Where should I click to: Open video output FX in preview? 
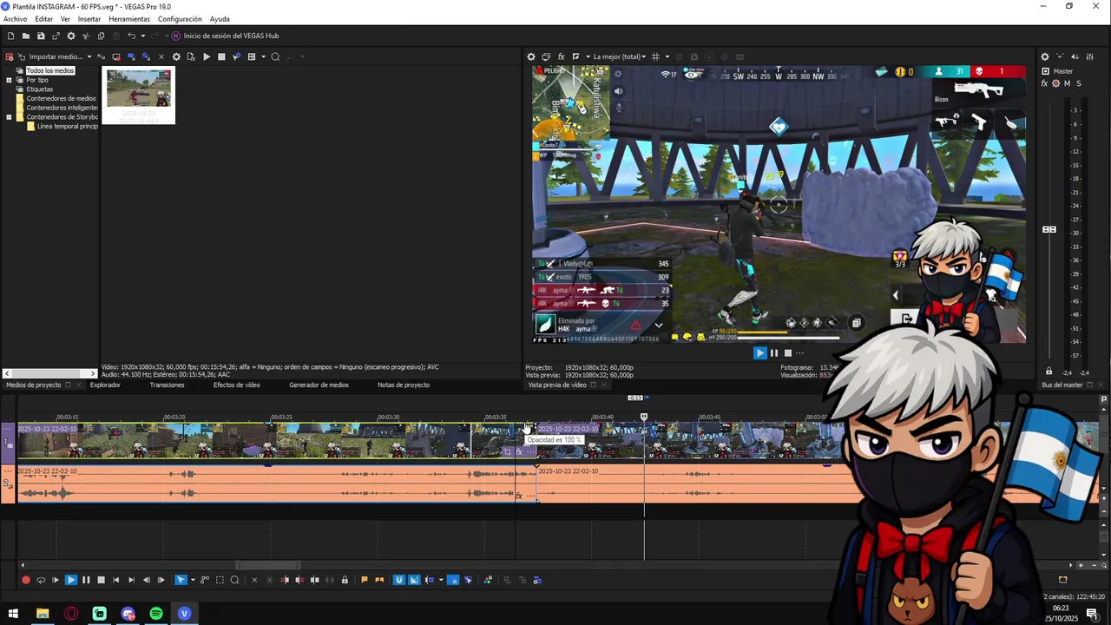(561, 56)
